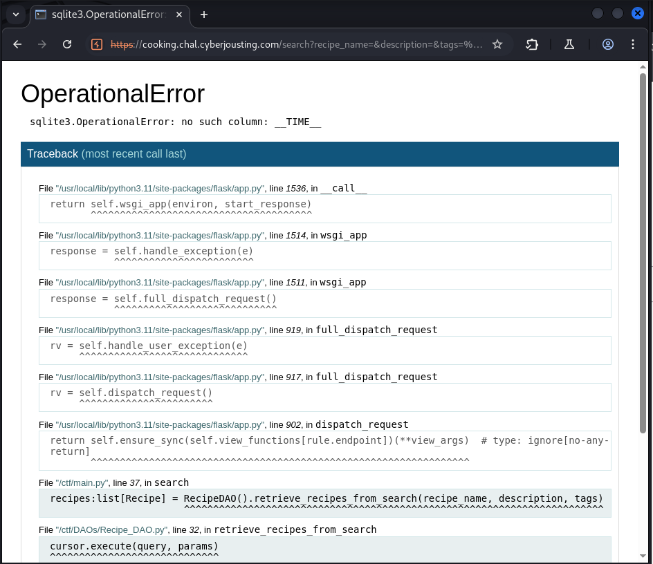Open the insecure connection warning icon
The image size is (653, 564).
97,44
